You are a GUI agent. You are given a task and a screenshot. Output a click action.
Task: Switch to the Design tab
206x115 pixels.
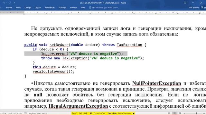coord(28,8)
